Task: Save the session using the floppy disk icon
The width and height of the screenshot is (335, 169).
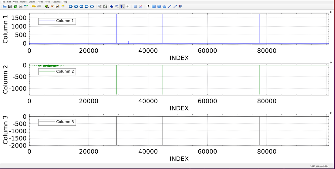Action: (x=10, y=7)
